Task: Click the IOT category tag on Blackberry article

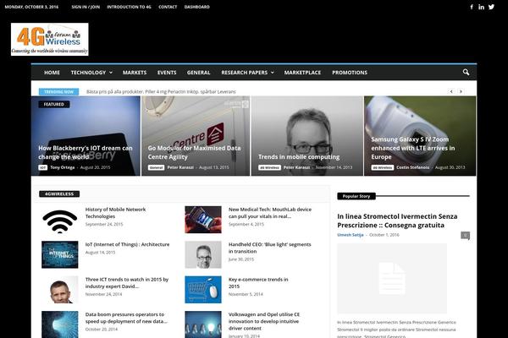Action: (x=43, y=167)
